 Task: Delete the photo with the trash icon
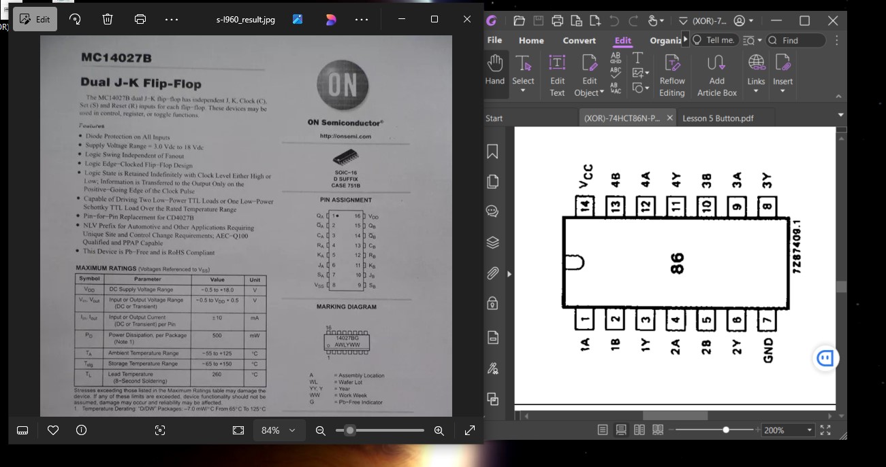pos(108,19)
